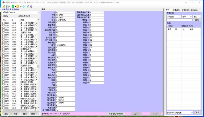204x117 pixels.
Task: Click the 名称 column header in left list
Action: click(22, 20)
